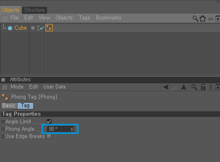Click the Cube object icon

[10, 28]
